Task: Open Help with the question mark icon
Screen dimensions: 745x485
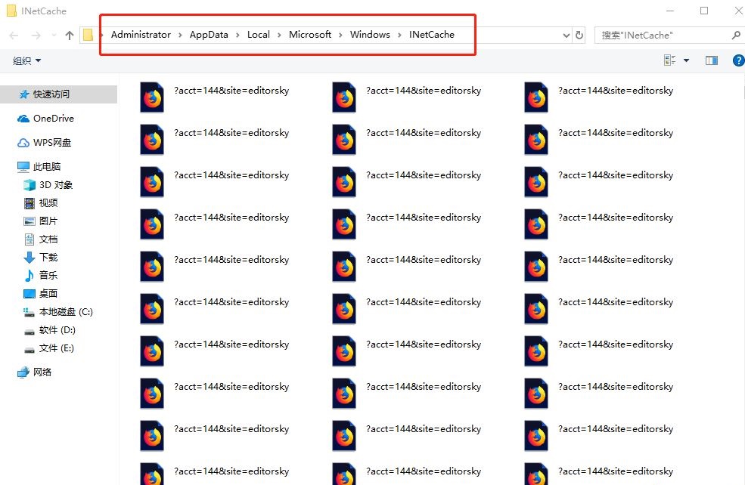Action: [x=738, y=60]
